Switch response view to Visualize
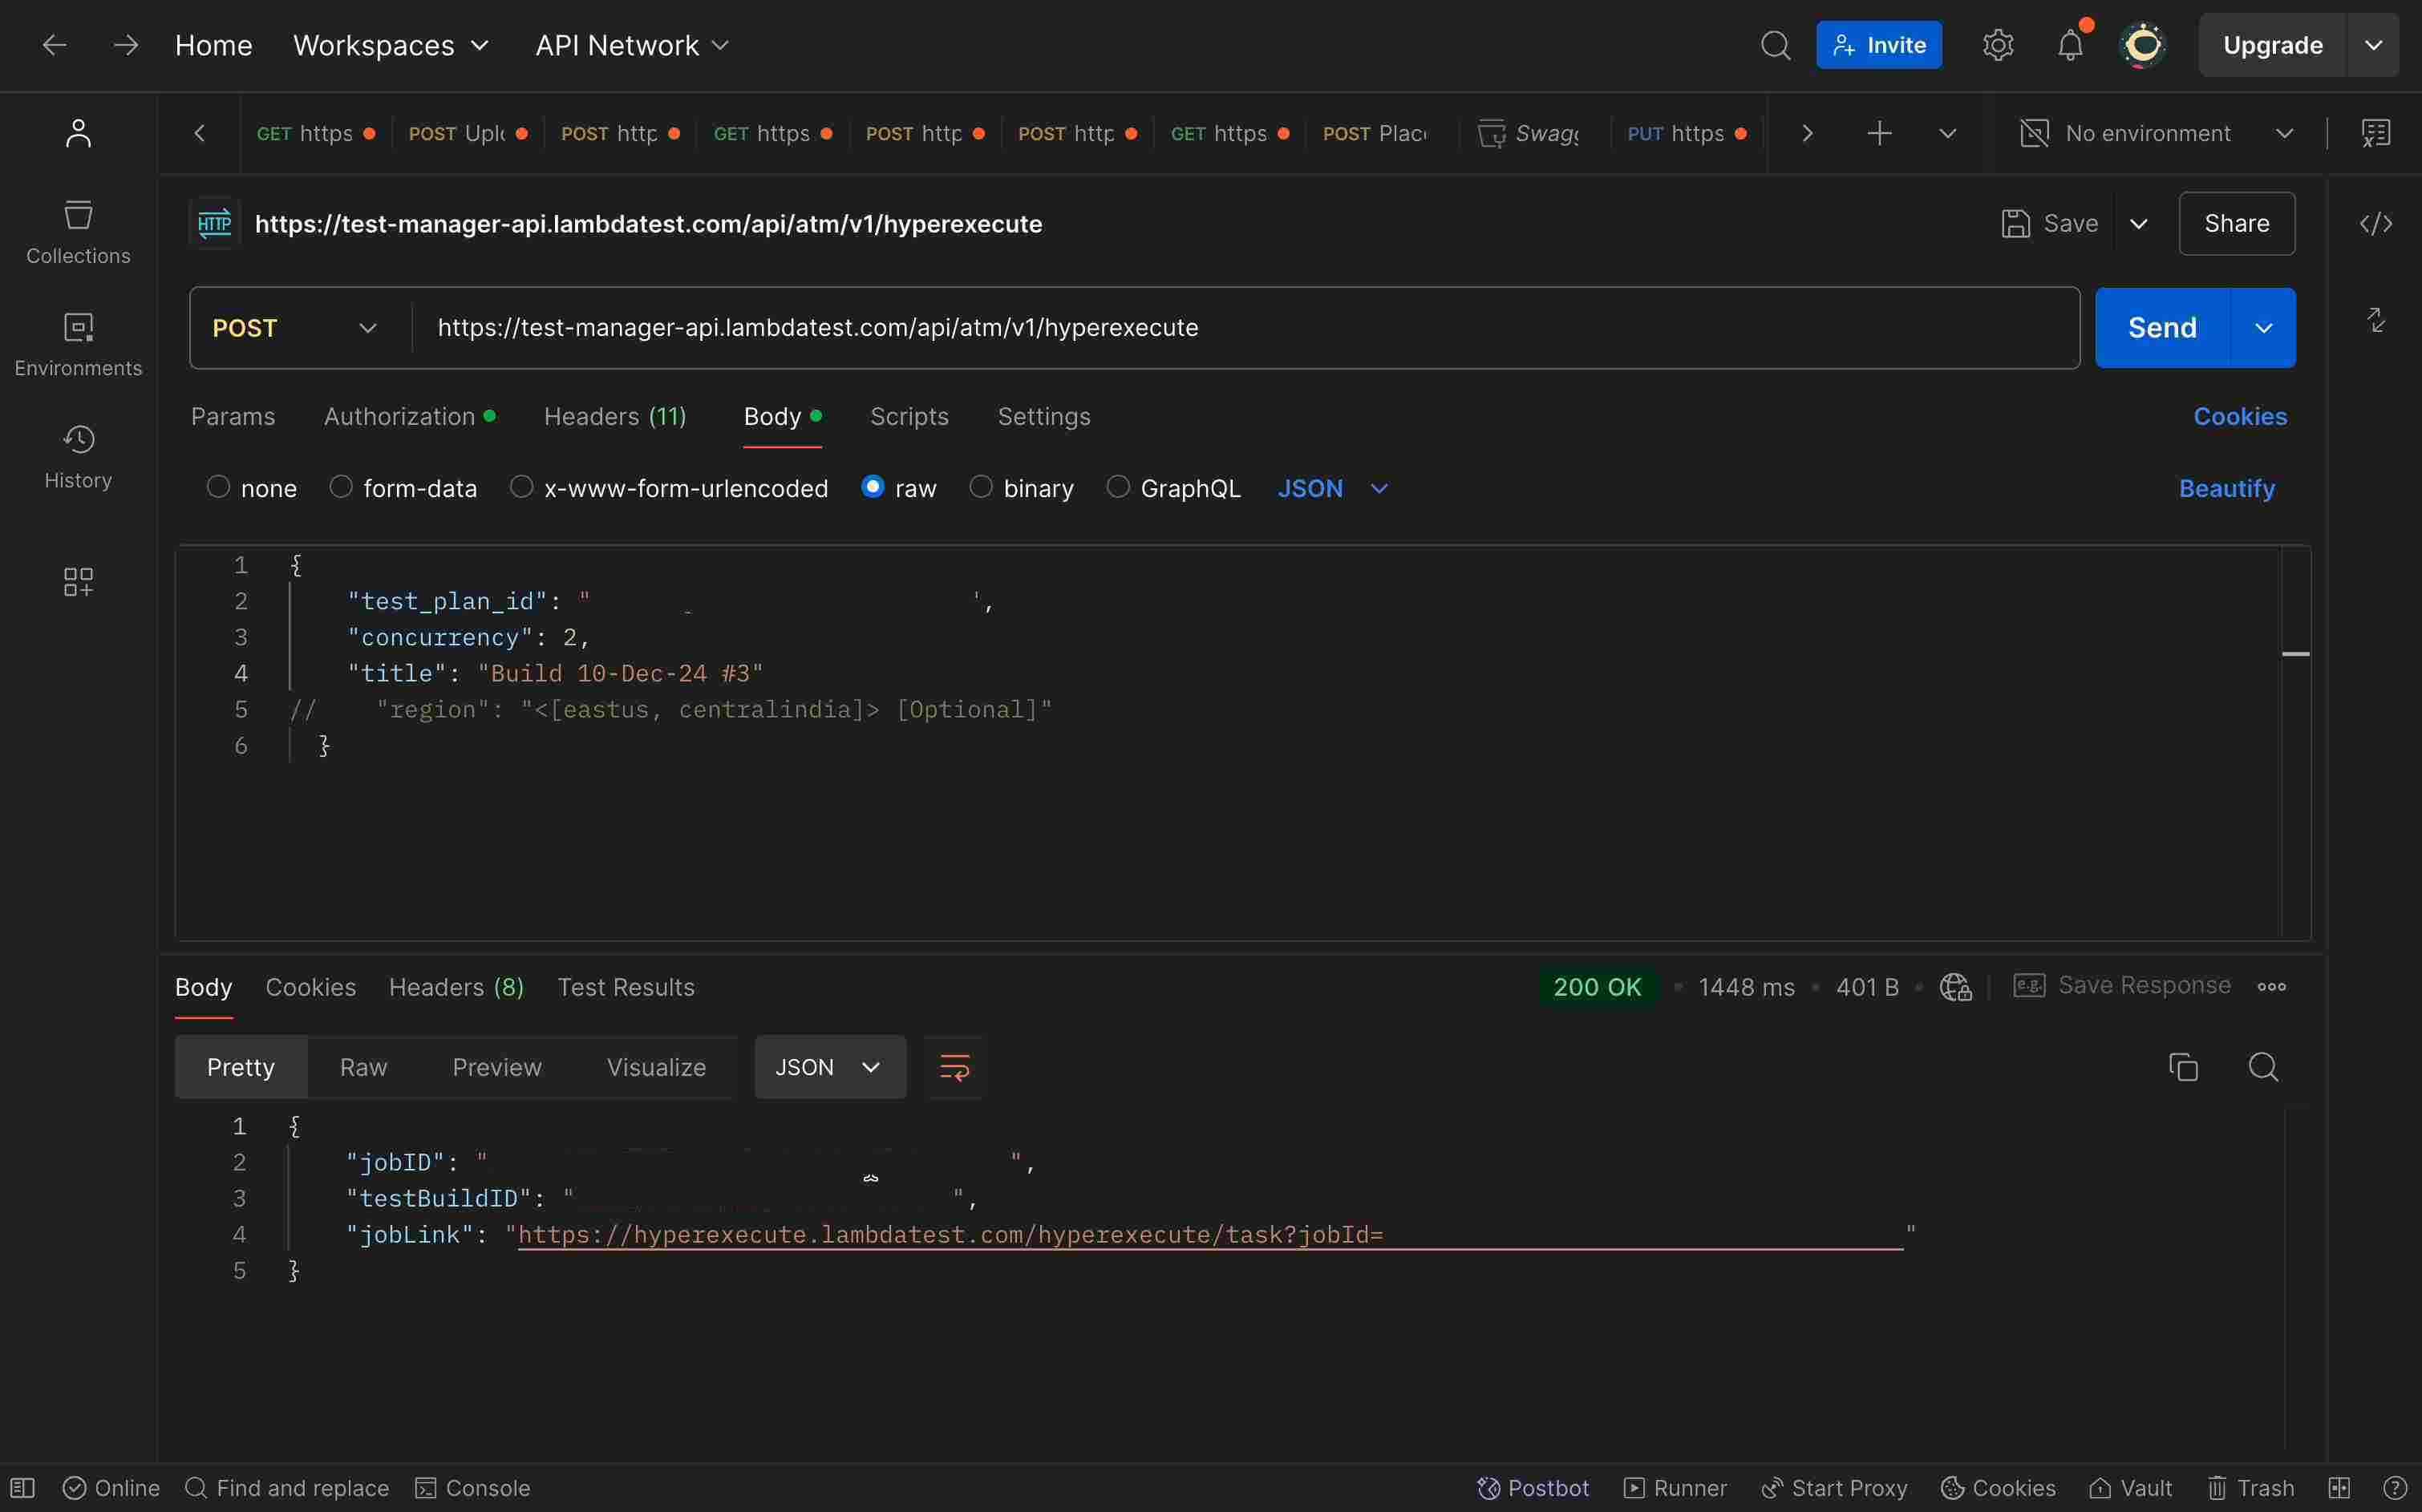 (655, 1067)
